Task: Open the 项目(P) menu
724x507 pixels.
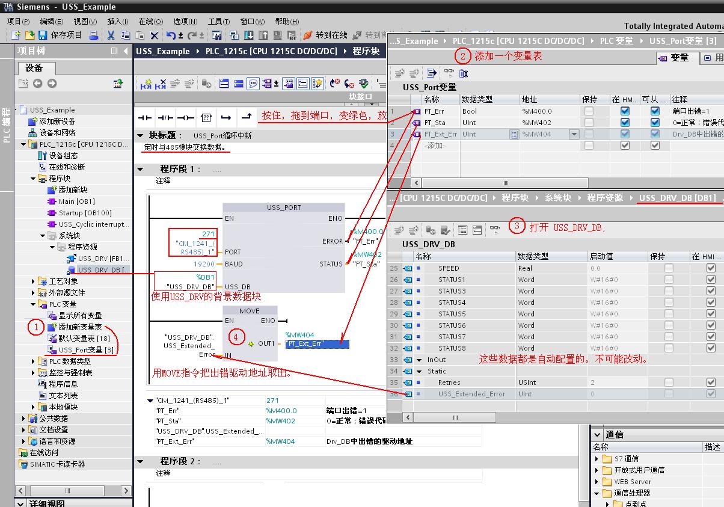Action: (18, 21)
